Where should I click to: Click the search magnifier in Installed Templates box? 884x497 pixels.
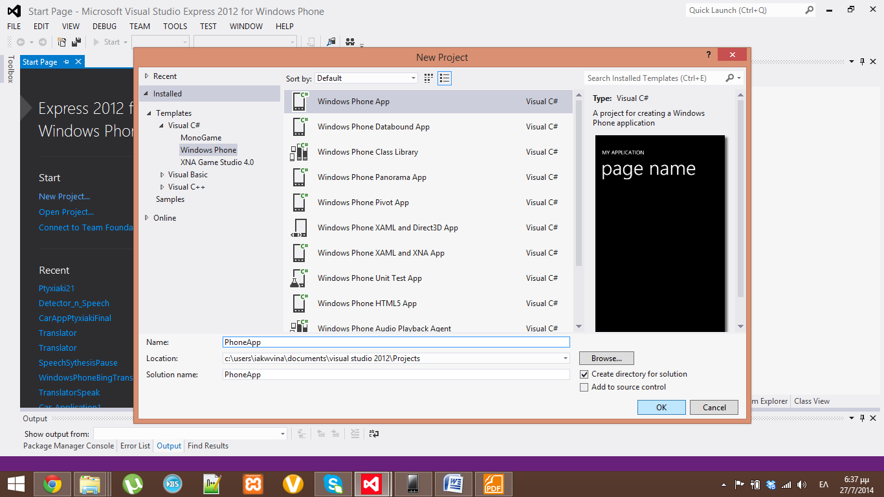coord(730,78)
